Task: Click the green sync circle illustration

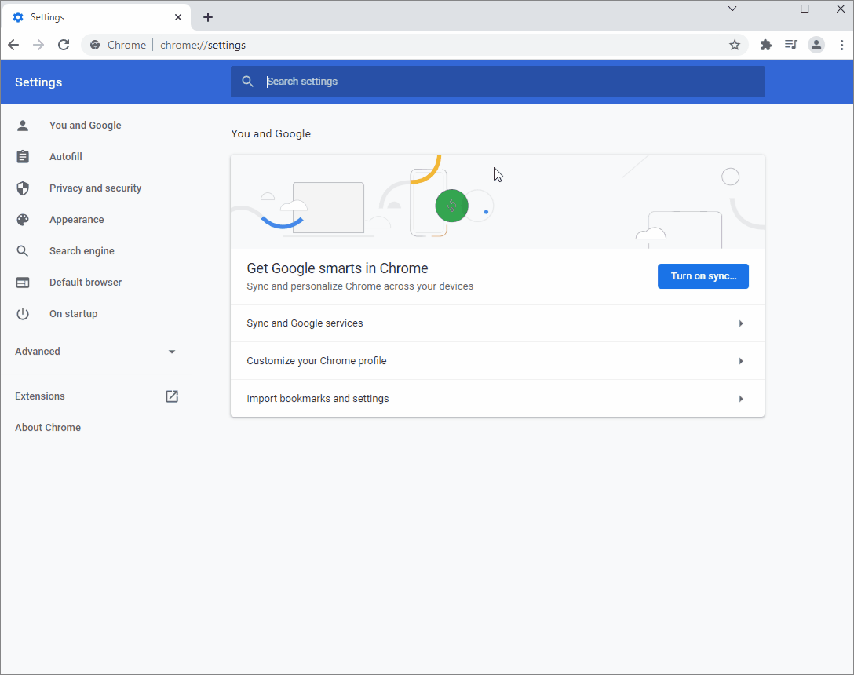Action: pos(451,206)
